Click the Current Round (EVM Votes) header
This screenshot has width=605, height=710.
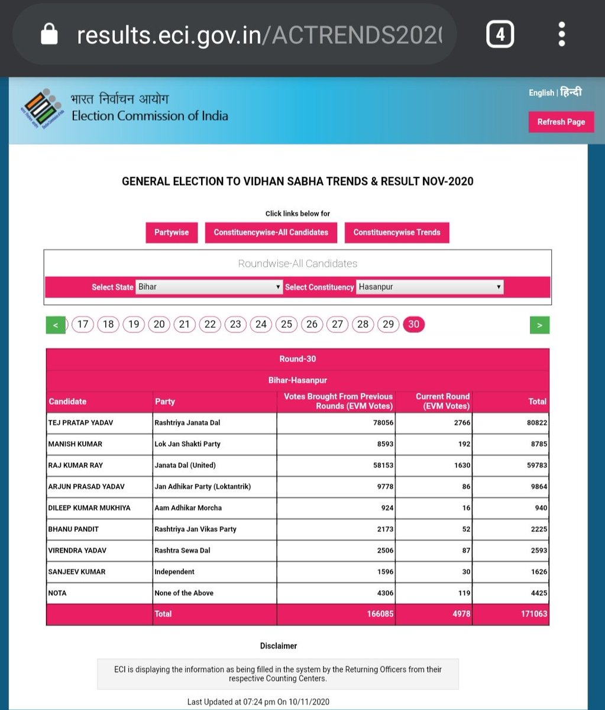[x=442, y=401]
